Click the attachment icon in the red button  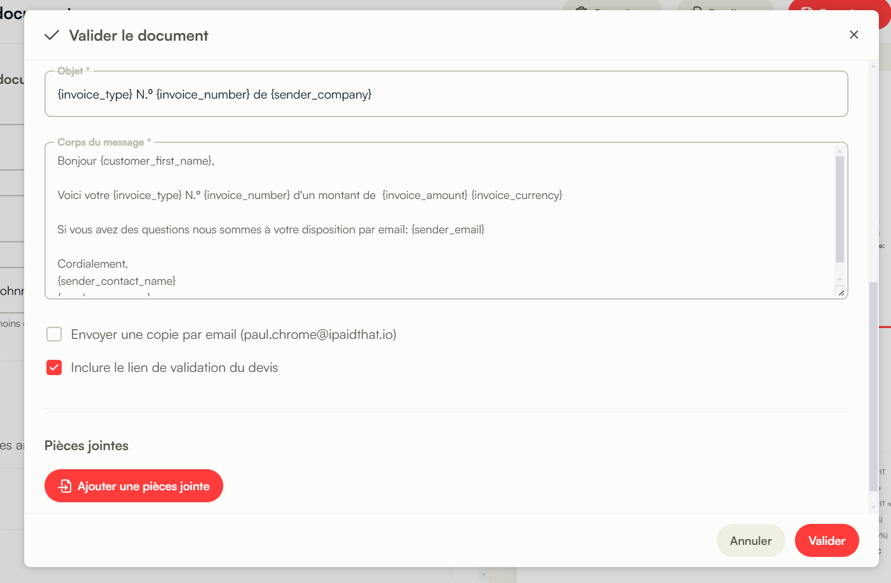pos(65,486)
